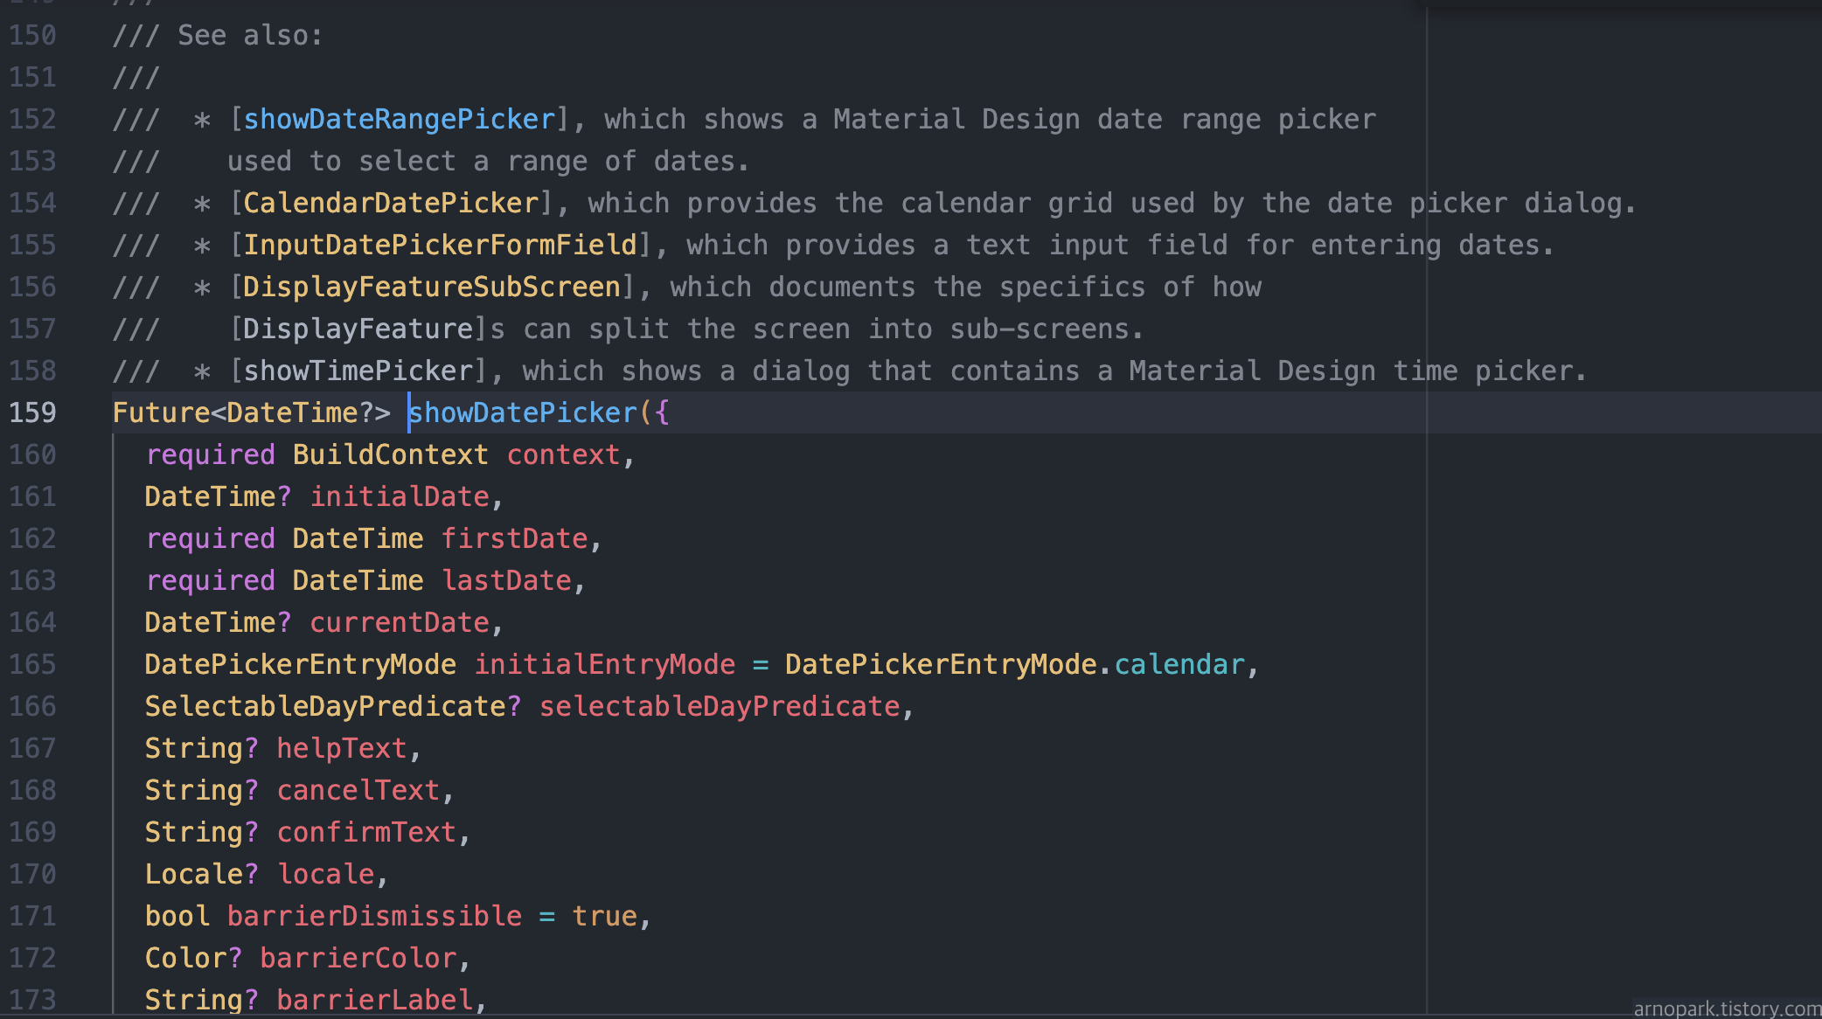Click InputDatePickerFormField reference in comment

[x=440, y=245]
